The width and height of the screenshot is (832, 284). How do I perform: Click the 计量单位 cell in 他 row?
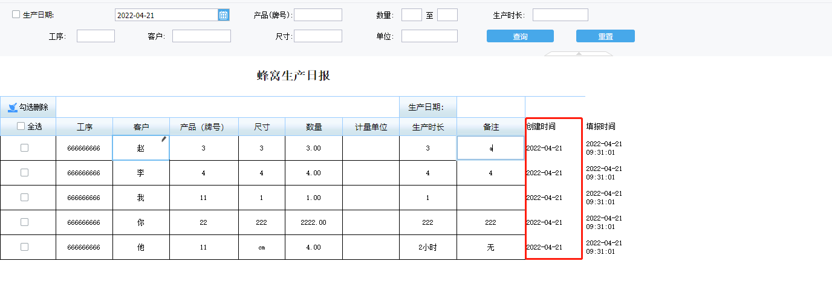click(x=371, y=247)
